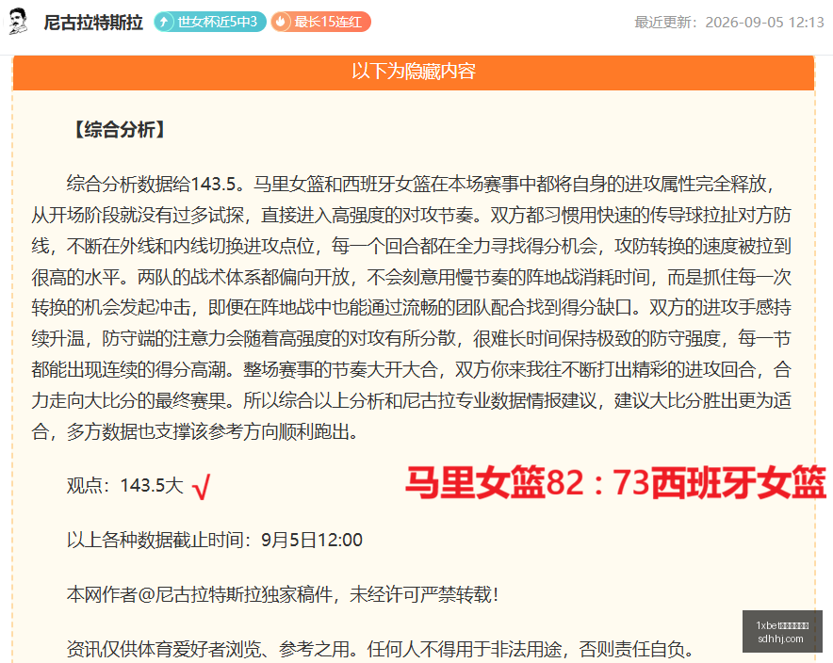The height and width of the screenshot is (663, 833).
Task: Click the 本网作者@尼古拉特斯拉独家稿件 notice
Action: (x=282, y=594)
